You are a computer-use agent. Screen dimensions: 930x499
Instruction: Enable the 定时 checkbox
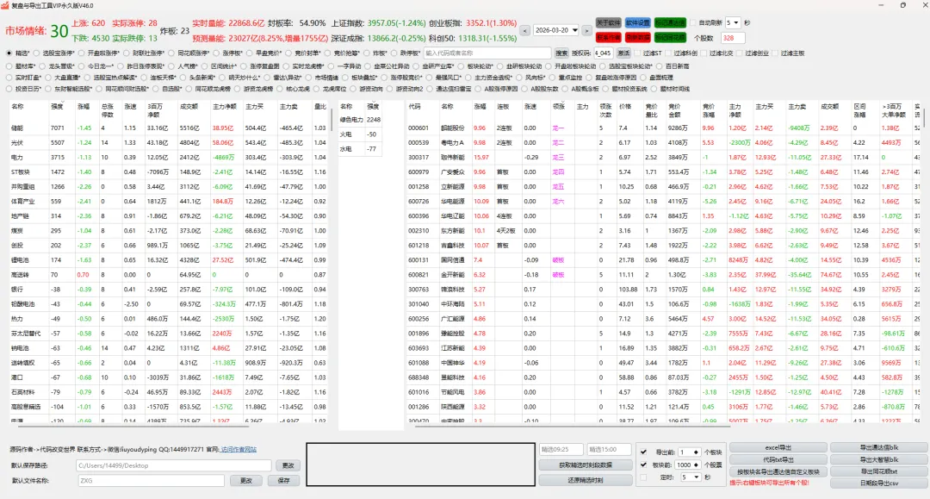(x=643, y=477)
